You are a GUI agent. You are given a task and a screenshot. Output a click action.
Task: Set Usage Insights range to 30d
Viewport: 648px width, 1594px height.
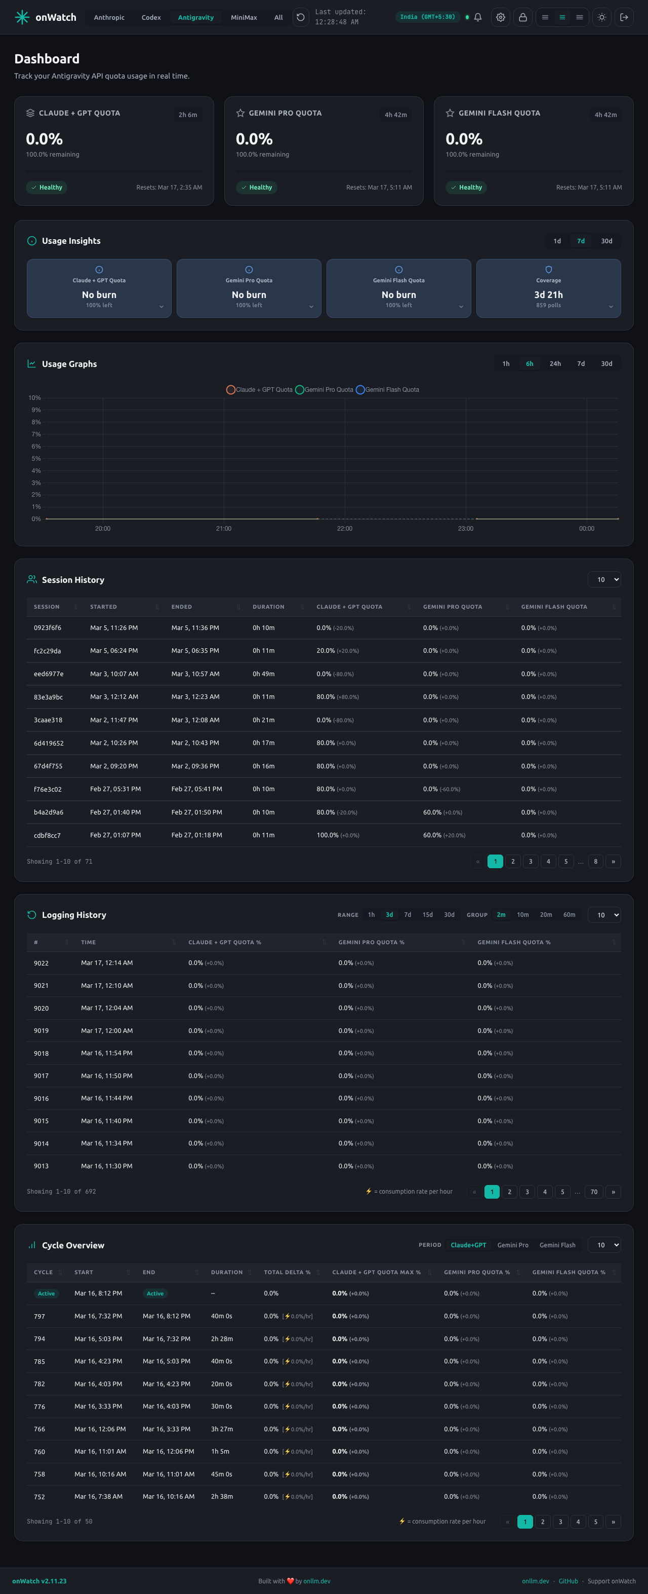[606, 241]
